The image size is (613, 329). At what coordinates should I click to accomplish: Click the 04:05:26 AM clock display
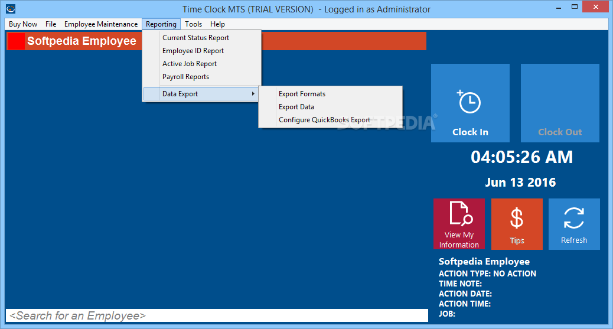tap(521, 157)
